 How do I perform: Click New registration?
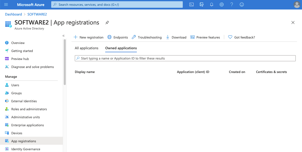point(88,37)
